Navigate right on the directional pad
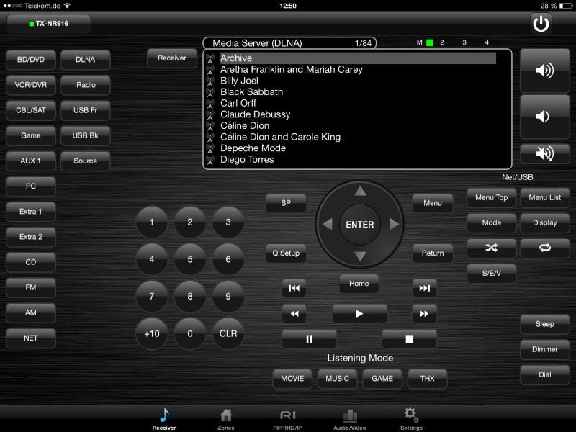This screenshot has width=576, height=432. pyautogui.click(x=393, y=224)
